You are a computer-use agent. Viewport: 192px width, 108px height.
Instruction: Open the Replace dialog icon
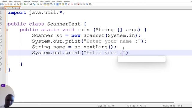pyautogui.click(x=34, y=4)
